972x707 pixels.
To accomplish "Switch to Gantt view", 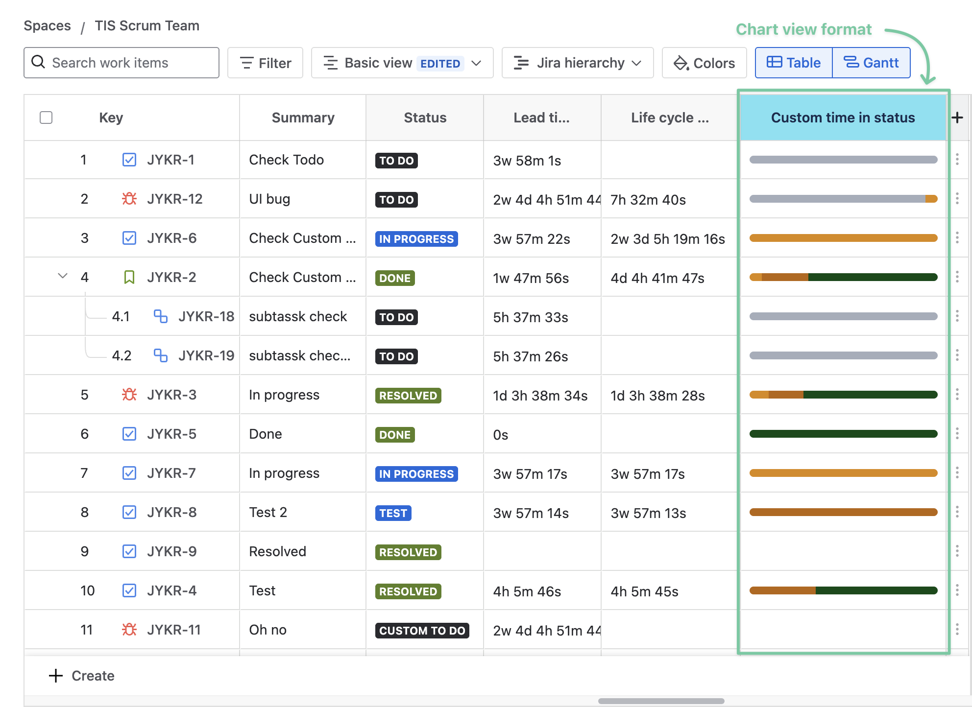I will pyautogui.click(x=871, y=63).
